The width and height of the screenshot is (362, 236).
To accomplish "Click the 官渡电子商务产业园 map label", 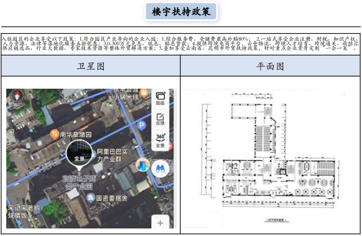I will [79, 182].
